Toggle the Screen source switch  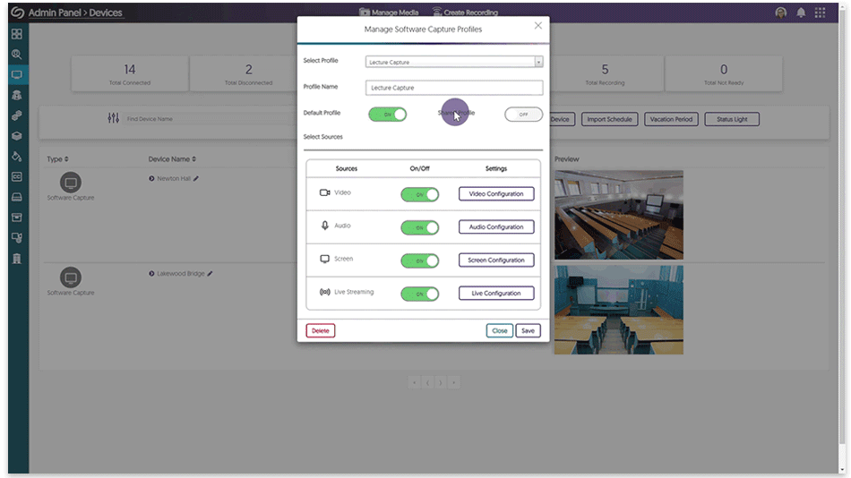419,260
